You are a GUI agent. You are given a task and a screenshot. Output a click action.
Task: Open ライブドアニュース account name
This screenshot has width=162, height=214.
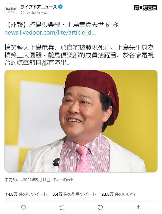click(39, 7)
